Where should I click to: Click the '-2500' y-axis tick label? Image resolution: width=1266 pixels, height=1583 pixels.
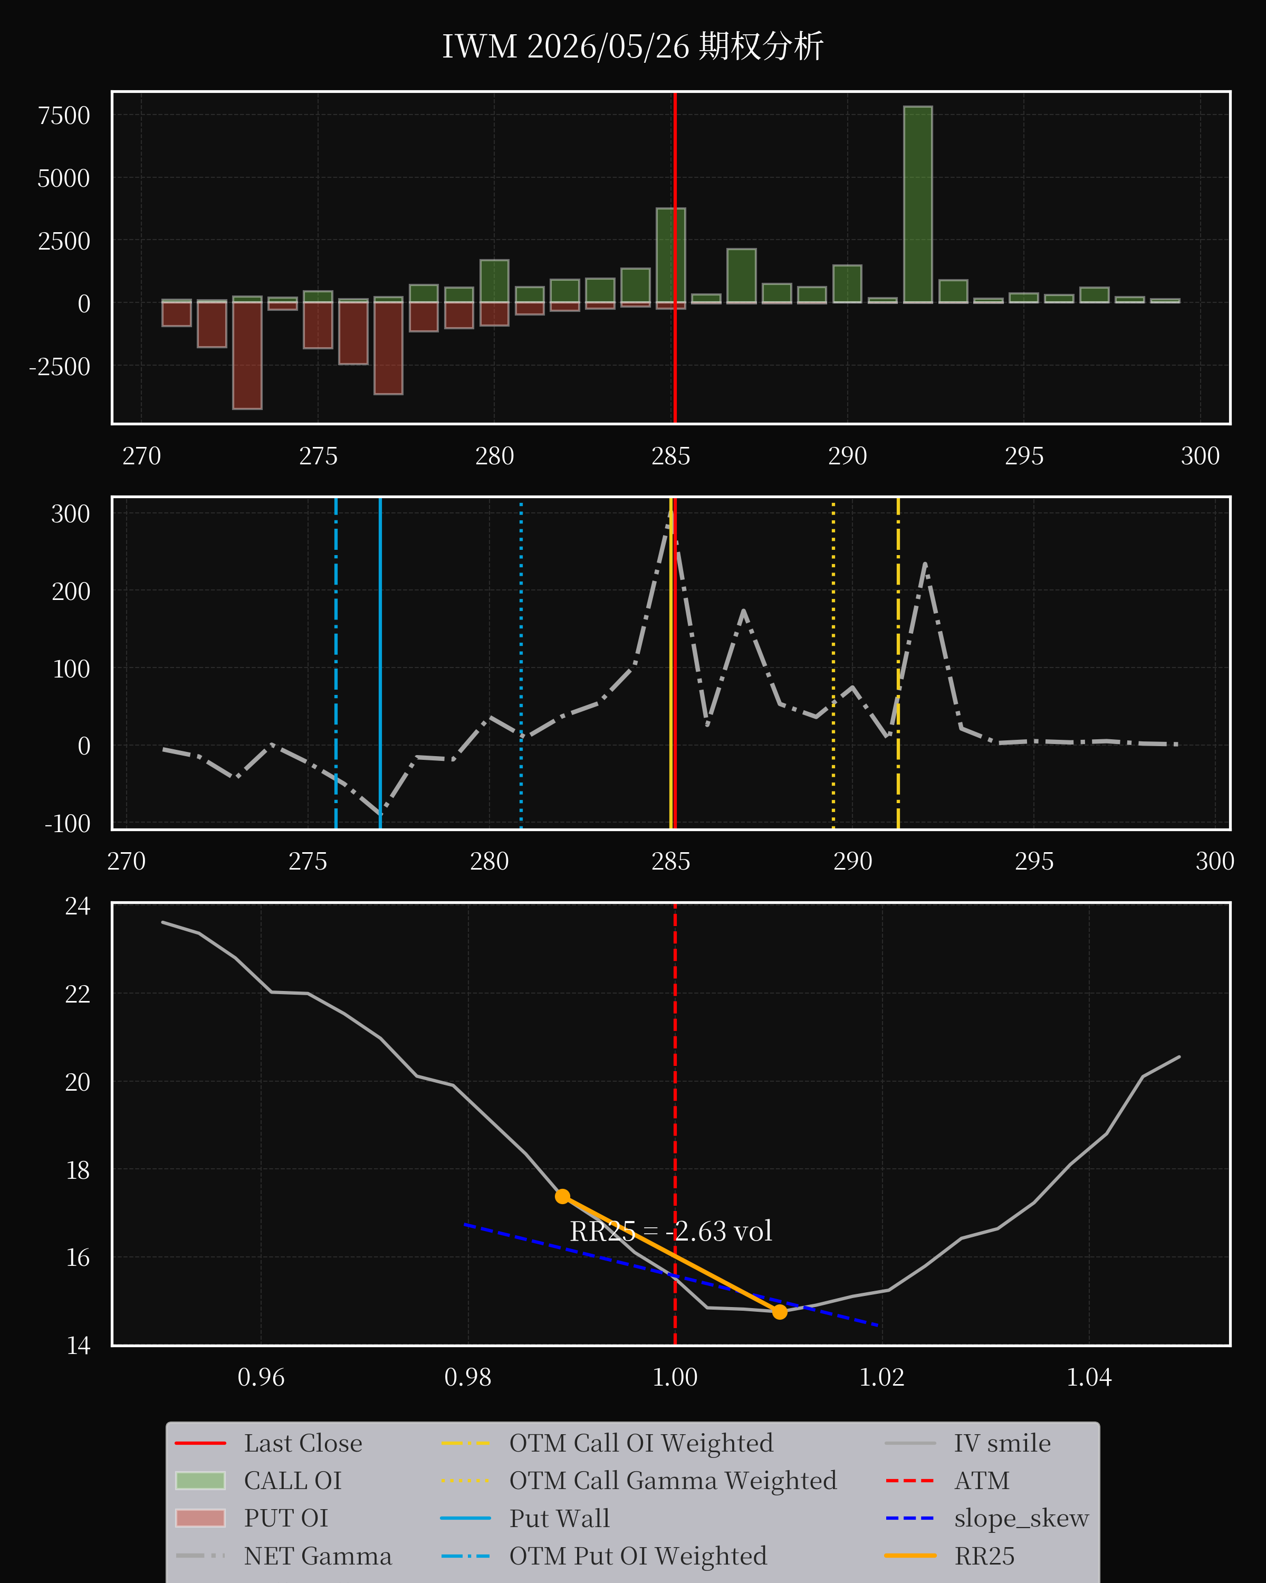(60, 366)
